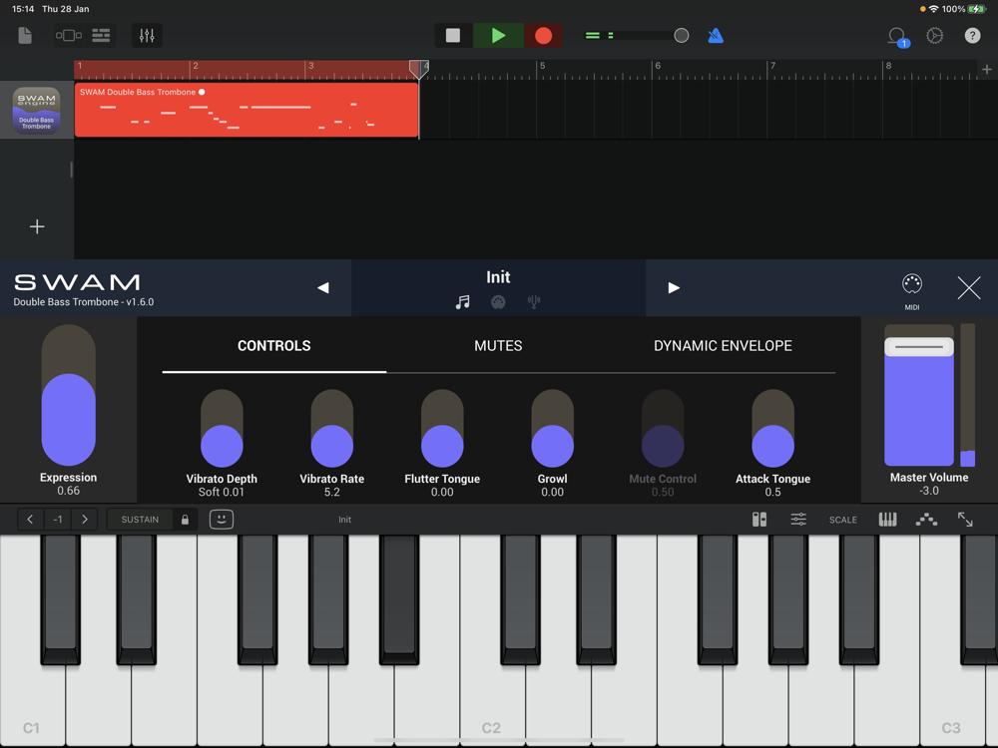998x748 pixels.
Task: Adjust the Vibrato Rate slider
Action: [331, 429]
